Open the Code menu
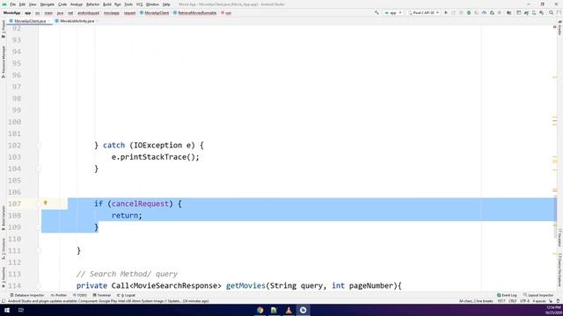 pyautogui.click(x=62, y=4)
